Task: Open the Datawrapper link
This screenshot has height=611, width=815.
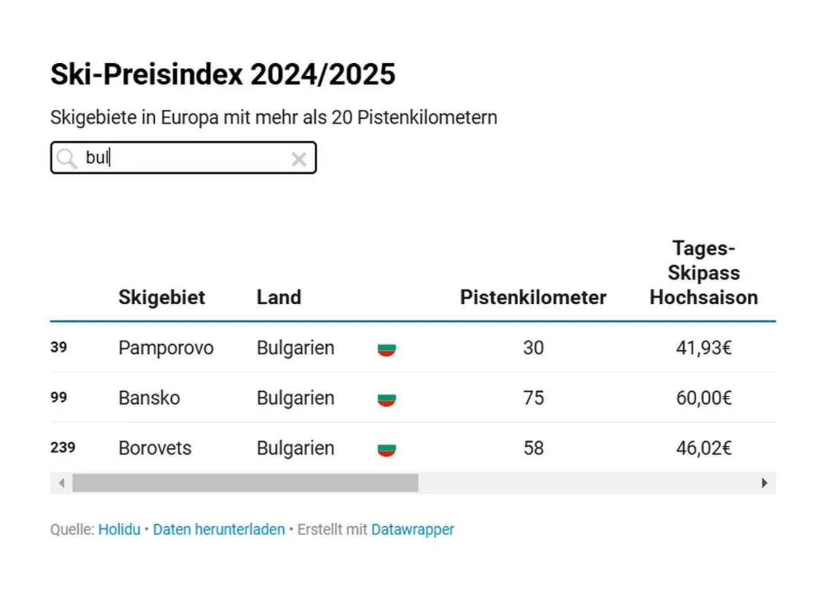Action: [x=412, y=530]
